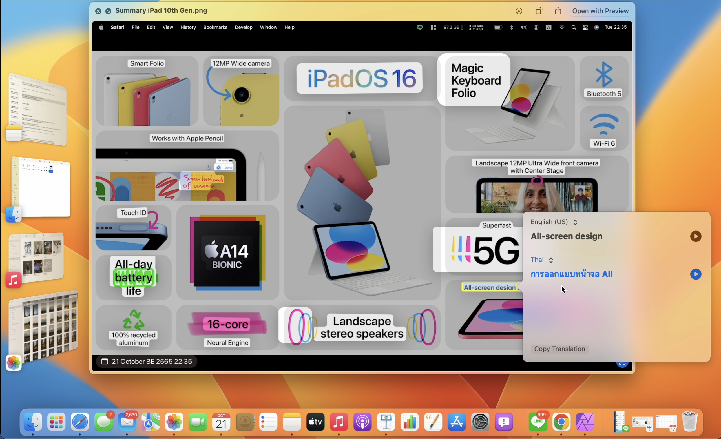Open the Mail app with 2,630 badge
721x439 pixels.
127,422
